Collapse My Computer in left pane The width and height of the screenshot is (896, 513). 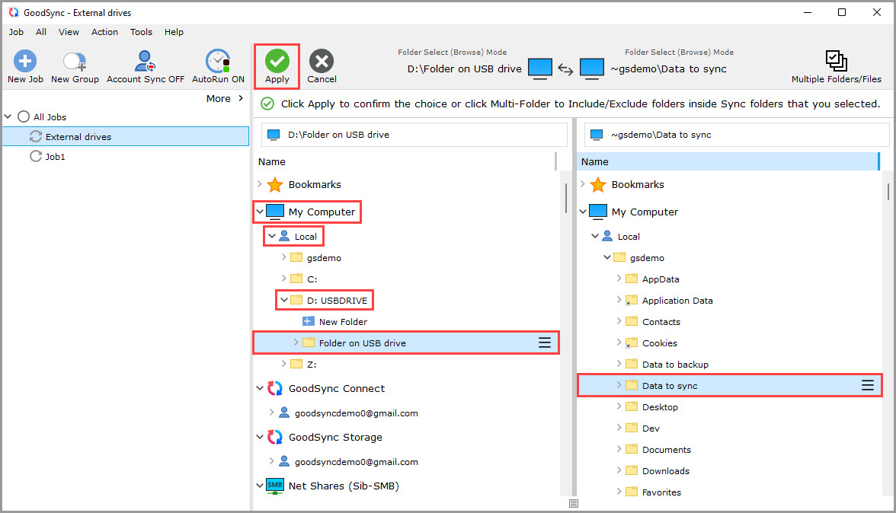(x=259, y=212)
